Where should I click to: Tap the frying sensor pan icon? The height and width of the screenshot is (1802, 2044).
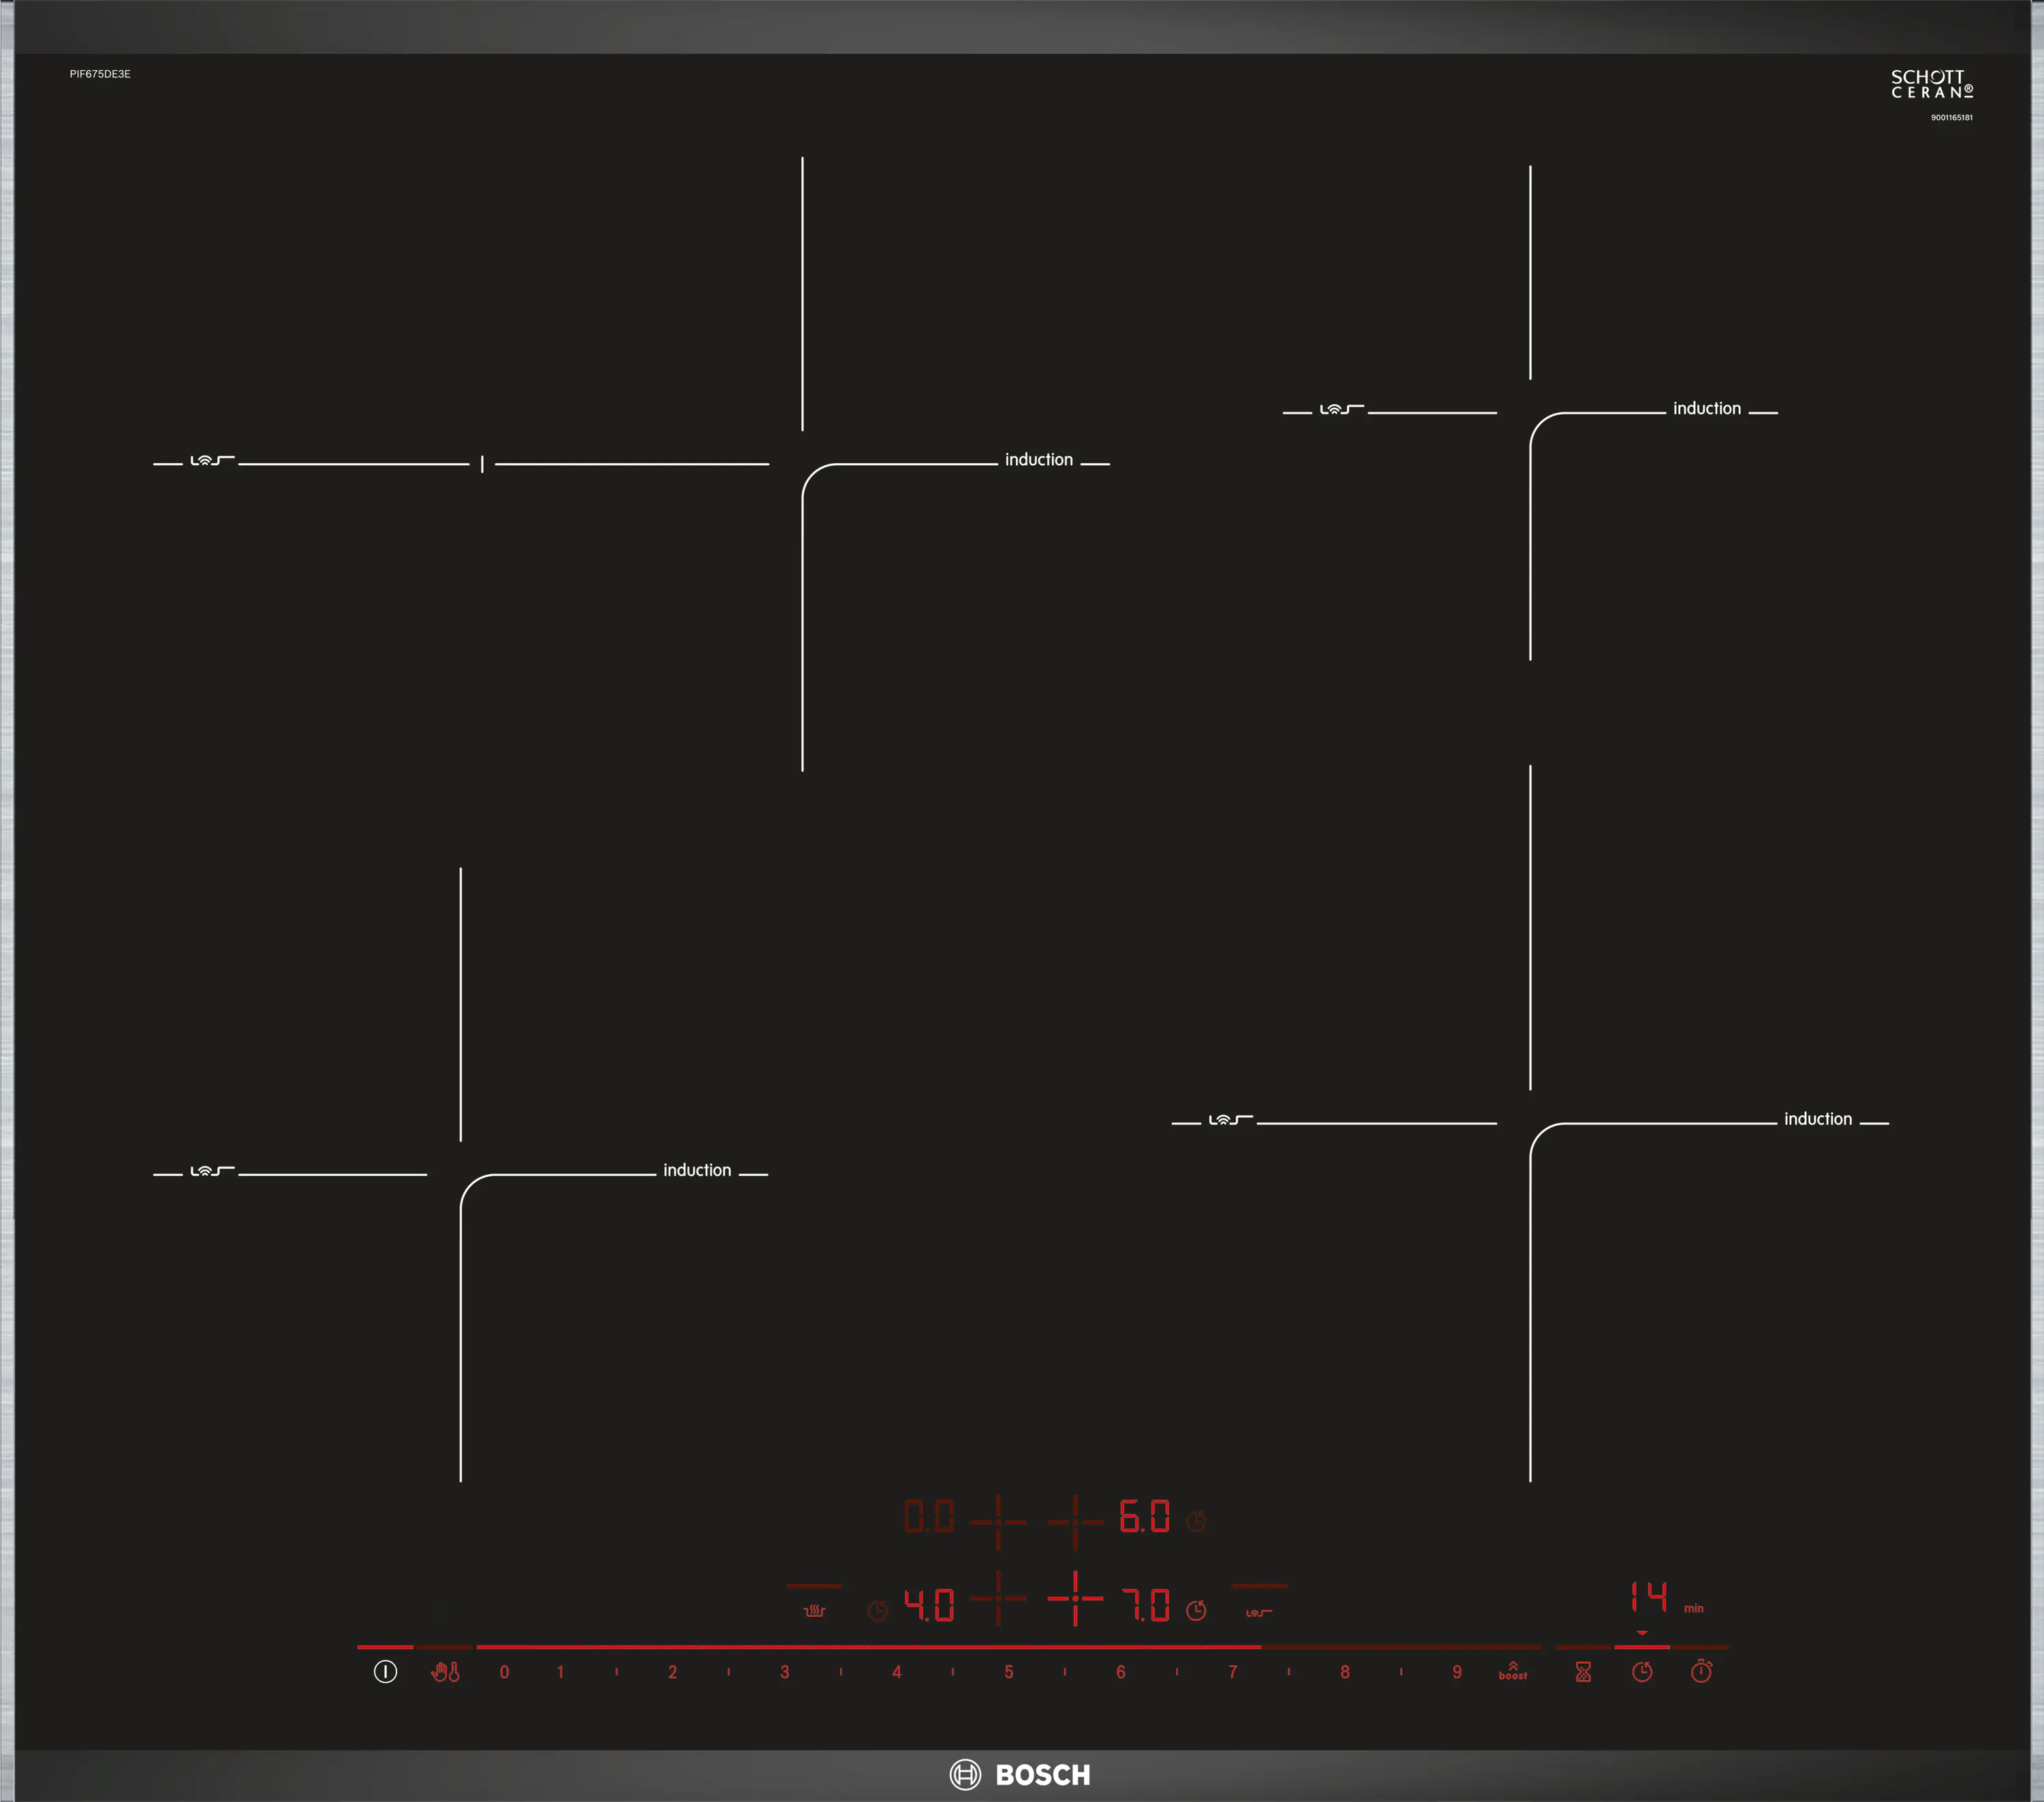pyautogui.click(x=1258, y=1612)
